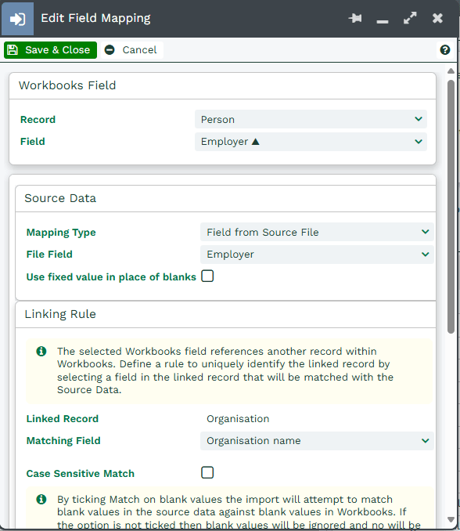Click the scroll down arrow
Image resolution: width=460 pixels, height=531 pixels.
(x=451, y=519)
